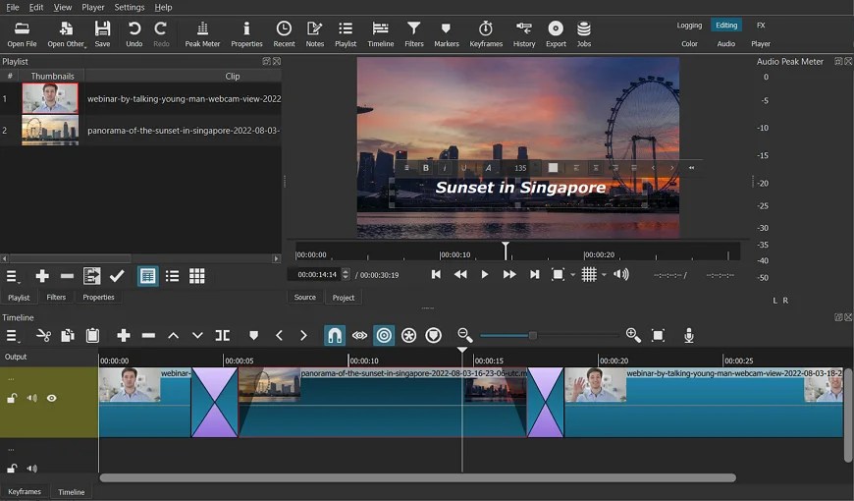Open the Export panel
854x501 pixels.
(x=556, y=33)
